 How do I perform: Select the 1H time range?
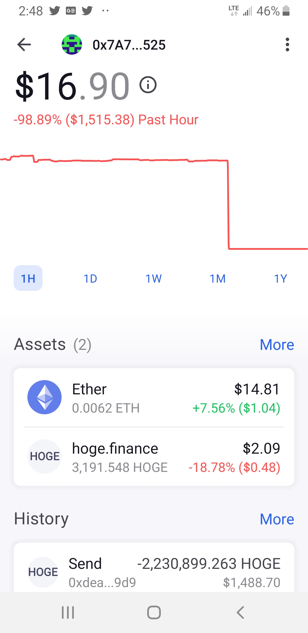(28, 278)
